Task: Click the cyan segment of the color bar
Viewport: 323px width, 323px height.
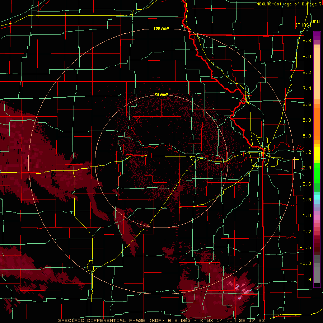Action: 317,197
